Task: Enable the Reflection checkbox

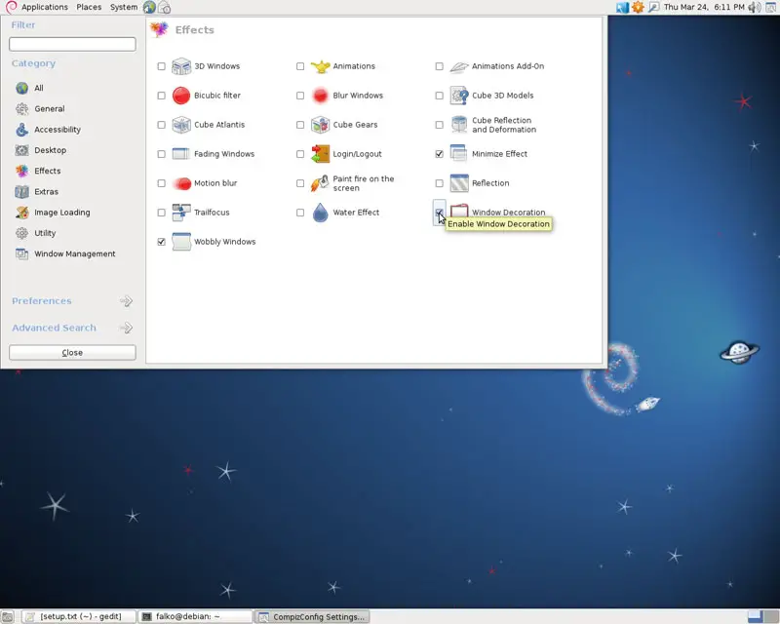Action: click(x=440, y=183)
